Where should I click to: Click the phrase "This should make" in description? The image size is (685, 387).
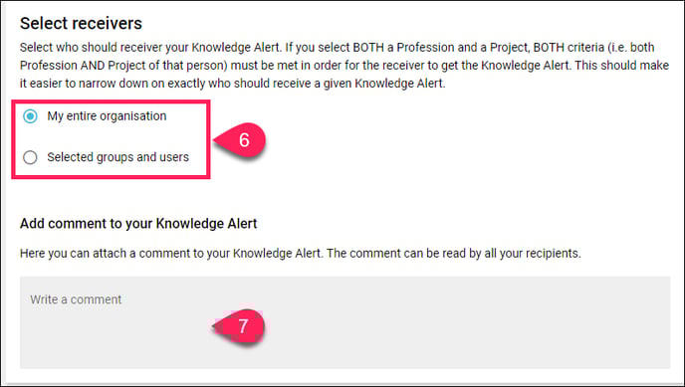click(x=621, y=66)
